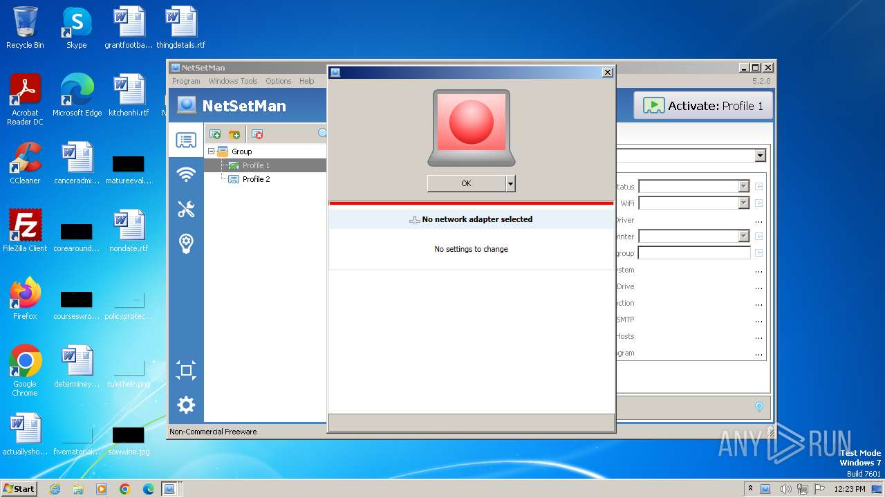Open Skype desktop shortcut
This screenshot has width=885, height=498.
pos(77,28)
